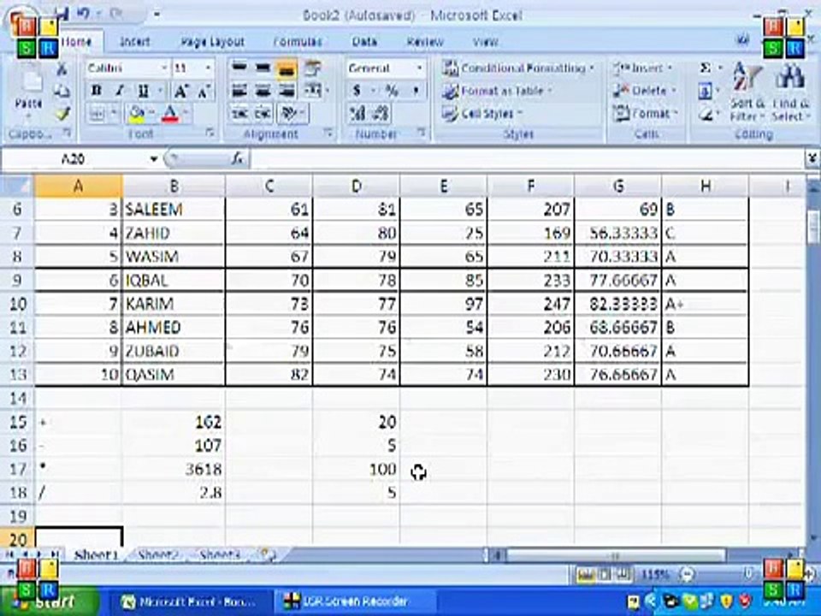Open Conditional Formatting menu
Screen dimensions: 821x616
point(518,68)
